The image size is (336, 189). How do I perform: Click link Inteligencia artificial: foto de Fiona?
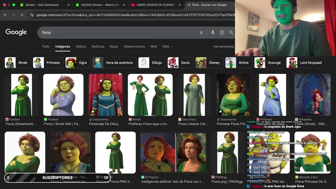click(x=173, y=182)
